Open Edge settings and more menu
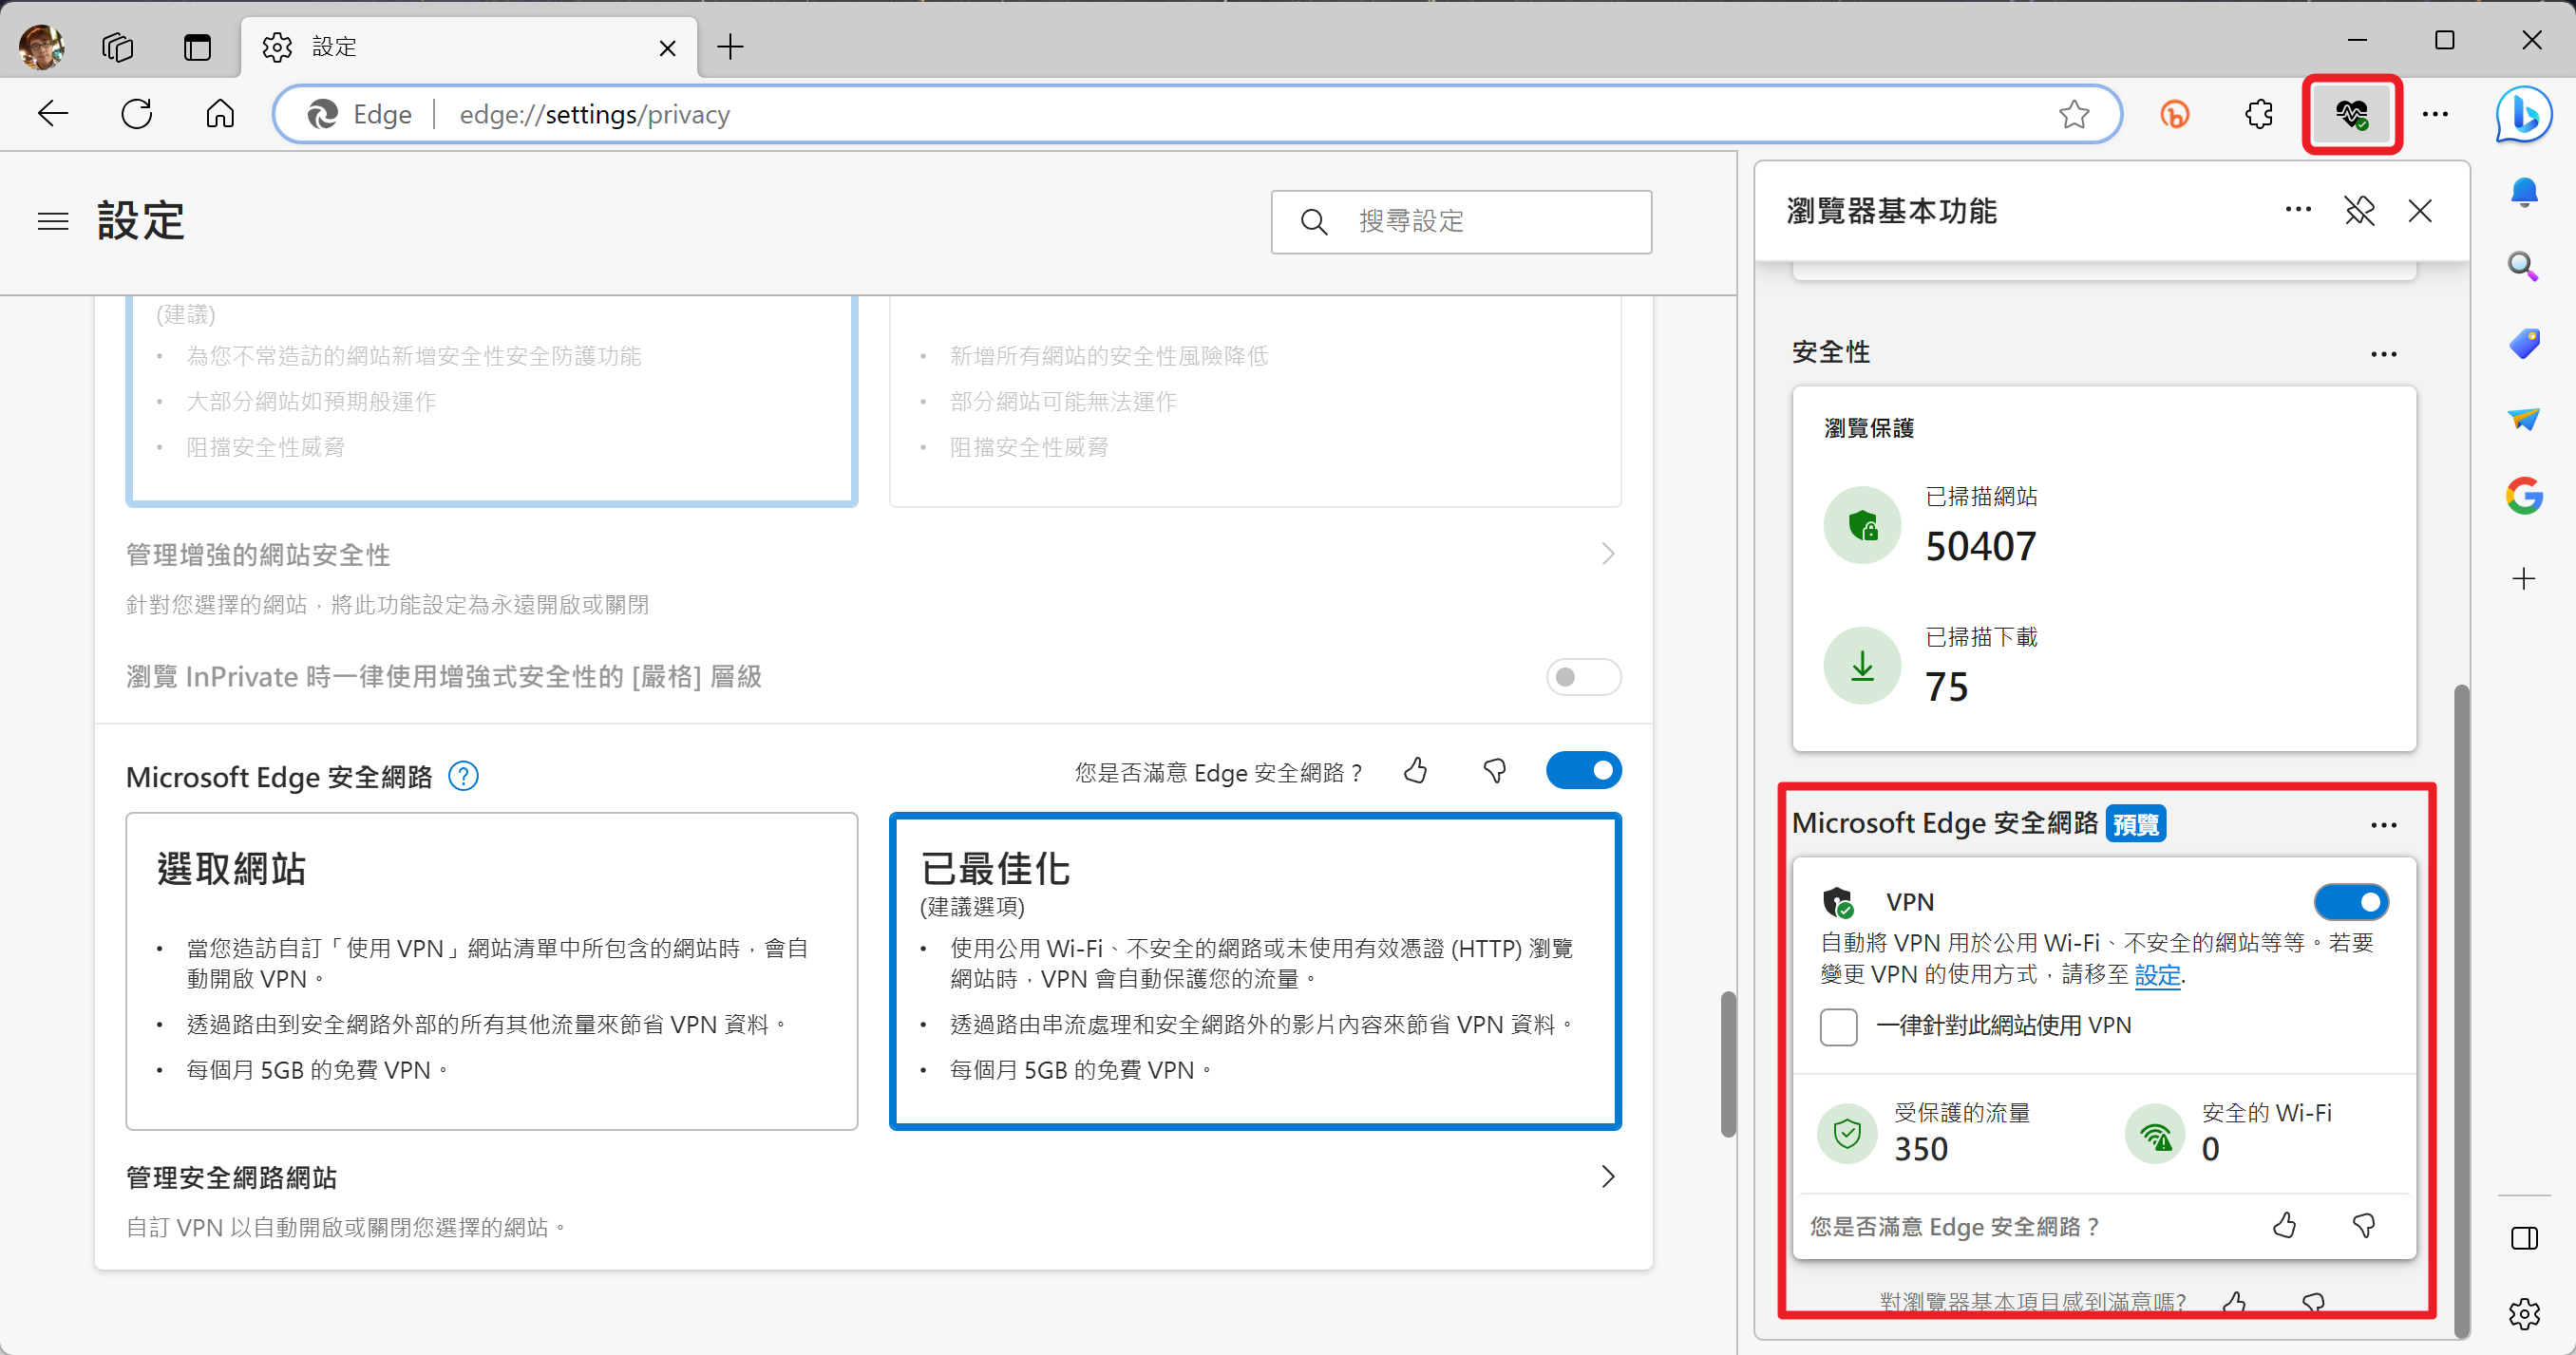Image resolution: width=2576 pixels, height=1355 pixels. point(2435,114)
